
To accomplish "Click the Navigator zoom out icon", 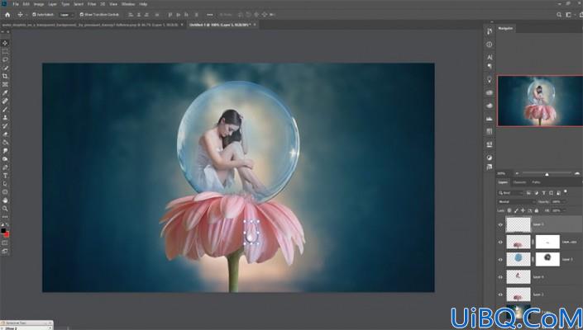I will [517, 173].
